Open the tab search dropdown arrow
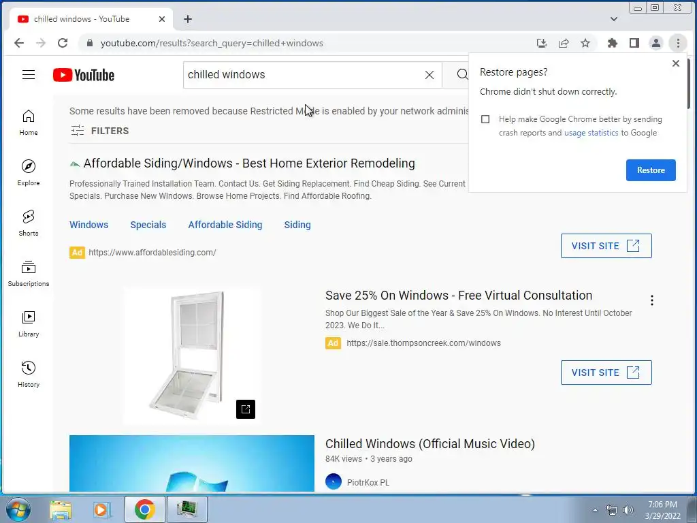Screen dimensions: 697x523 pyautogui.click(x=614, y=19)
